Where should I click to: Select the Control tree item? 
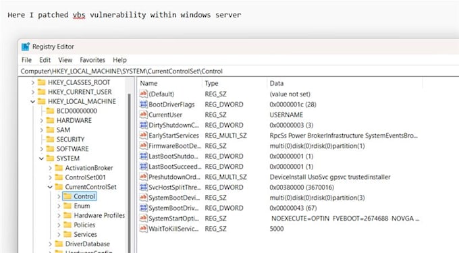pos(84,196)
